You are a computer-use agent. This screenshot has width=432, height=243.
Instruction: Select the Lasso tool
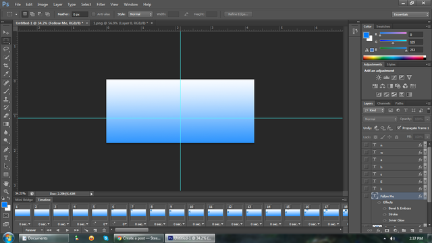(x=6, y=49)
